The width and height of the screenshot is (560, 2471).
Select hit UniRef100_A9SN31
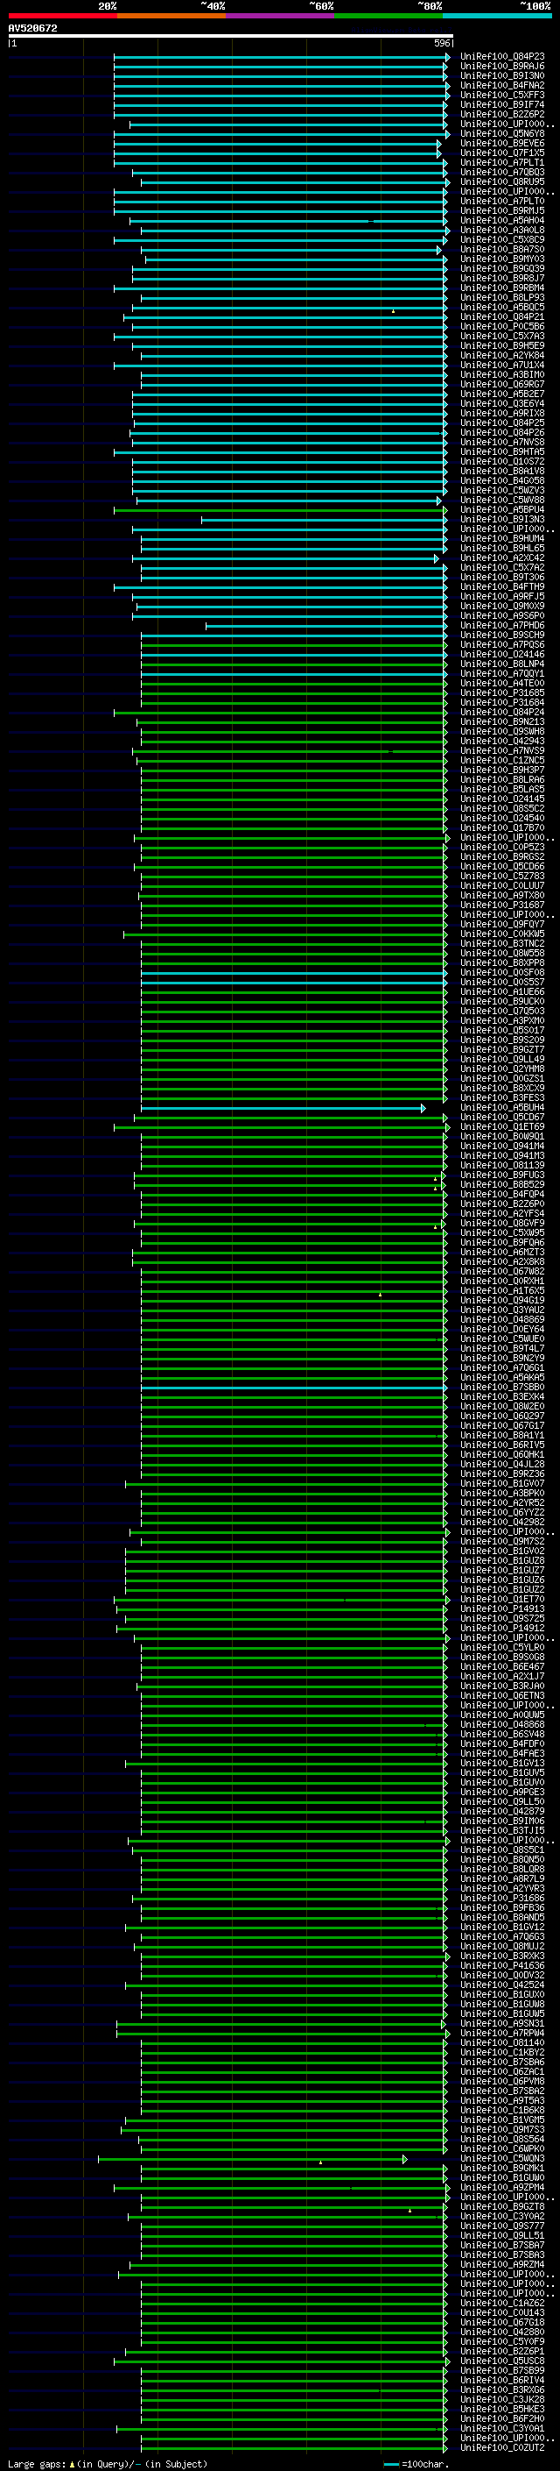pyautogui.click(x=502, y=2024)
